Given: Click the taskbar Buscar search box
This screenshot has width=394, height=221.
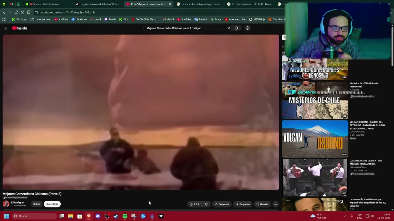Looking at the screenshot, I should click(34, 216).
